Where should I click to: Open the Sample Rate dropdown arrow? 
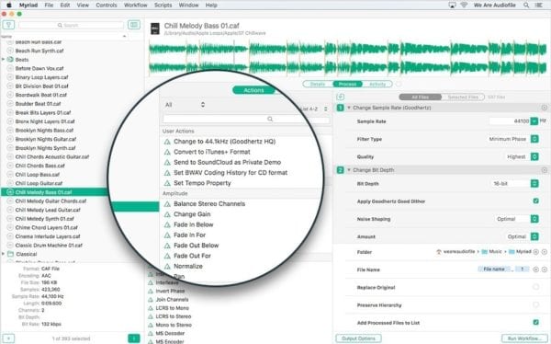[x=534, y=121]
